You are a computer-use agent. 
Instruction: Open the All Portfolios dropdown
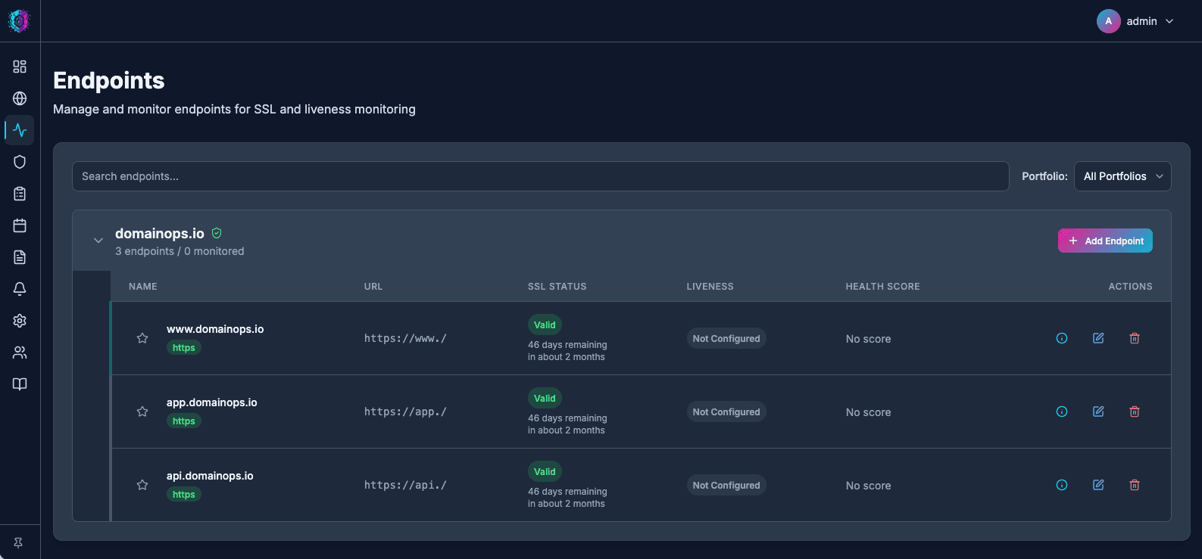(1122, 176)
